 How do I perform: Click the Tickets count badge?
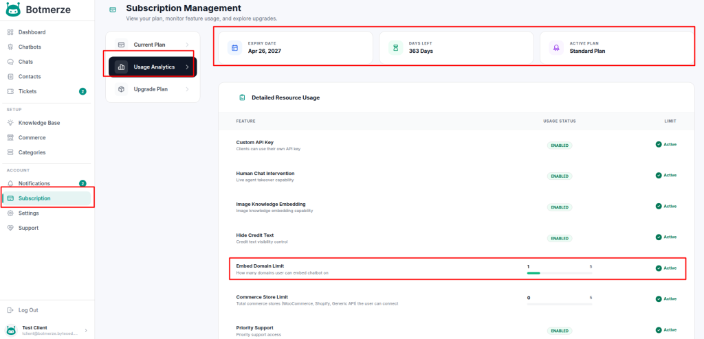click(x=82, y=91)
